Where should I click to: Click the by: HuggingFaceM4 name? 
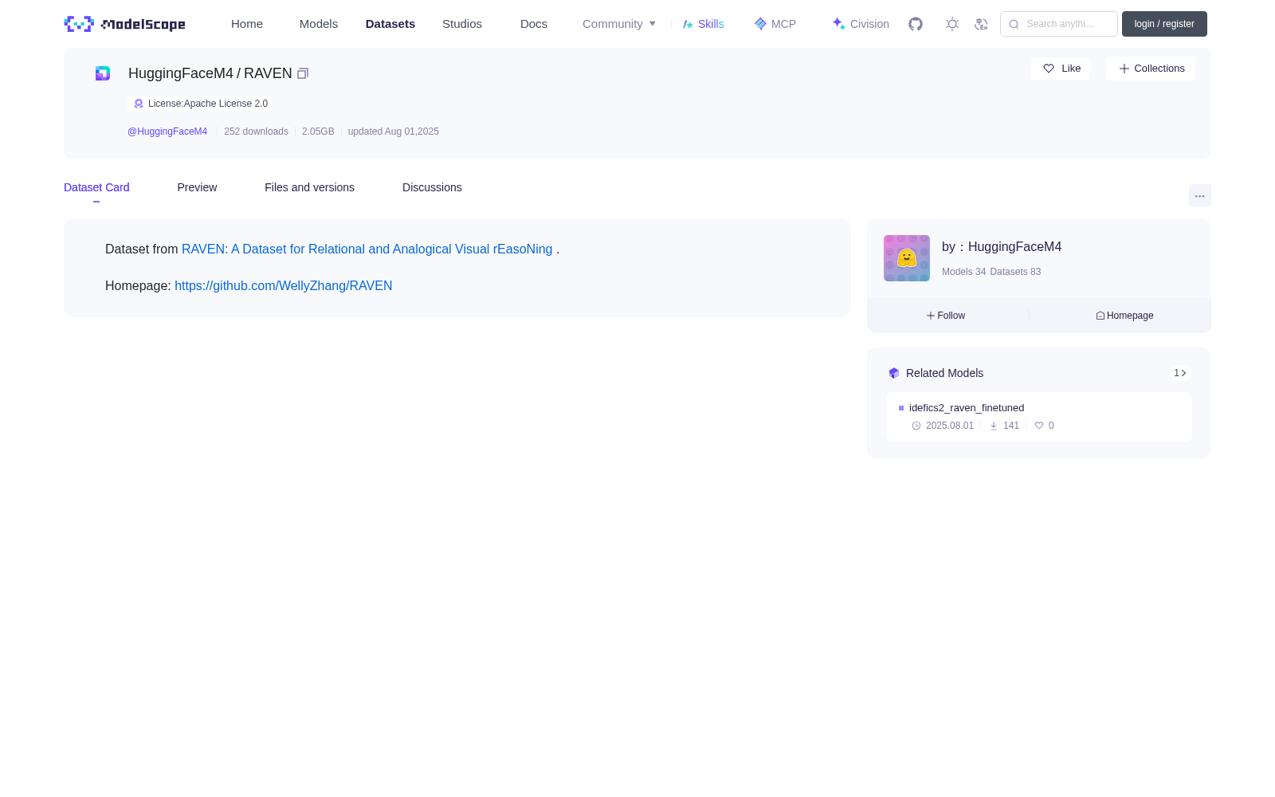coord(1002,247)
